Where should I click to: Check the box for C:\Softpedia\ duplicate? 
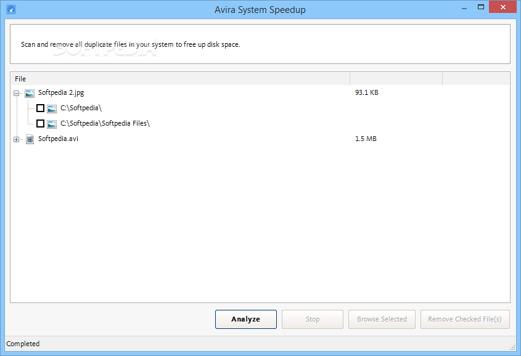coord(40,108)
